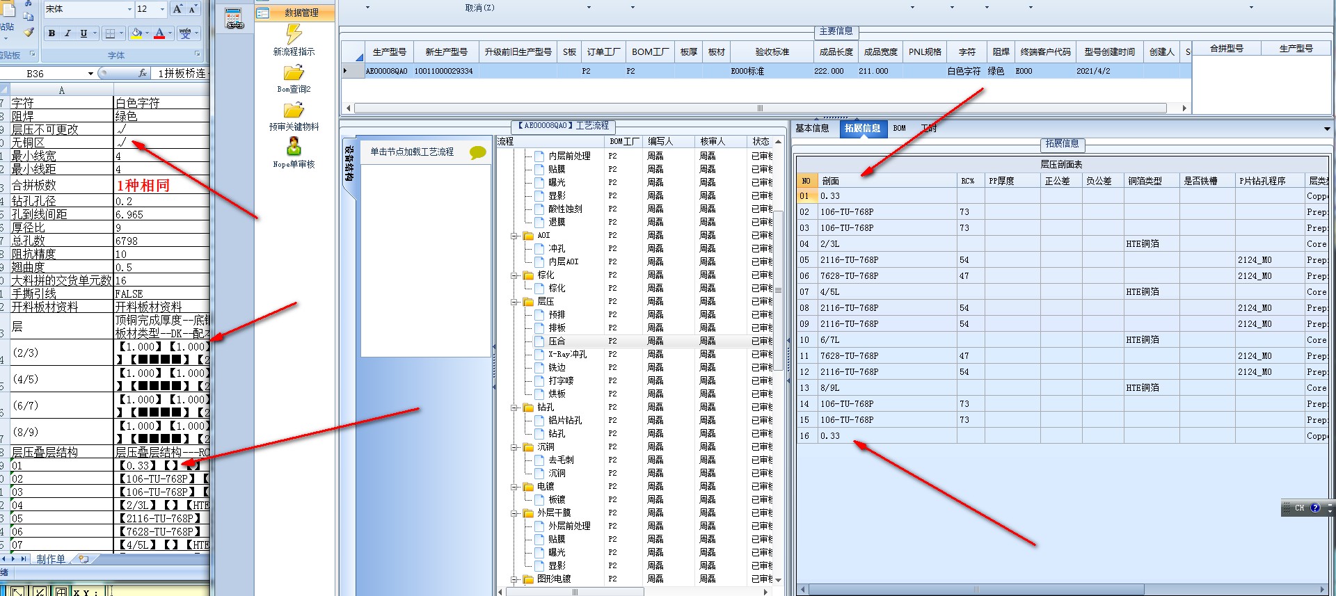Open the fill color dropdown arrow
The height and width of the screenshot is (596, 1336).
(147, 33)
